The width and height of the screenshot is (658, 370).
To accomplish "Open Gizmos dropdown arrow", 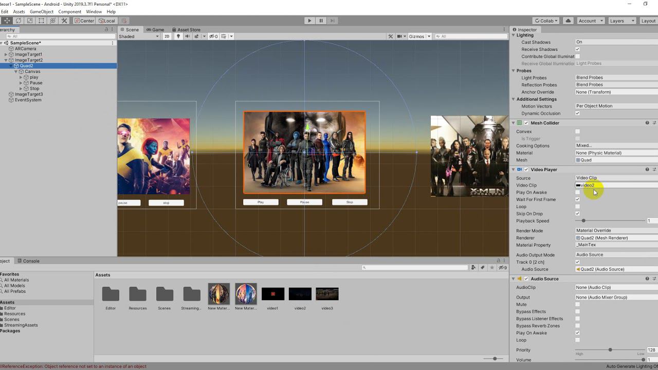I will [429, 36].
